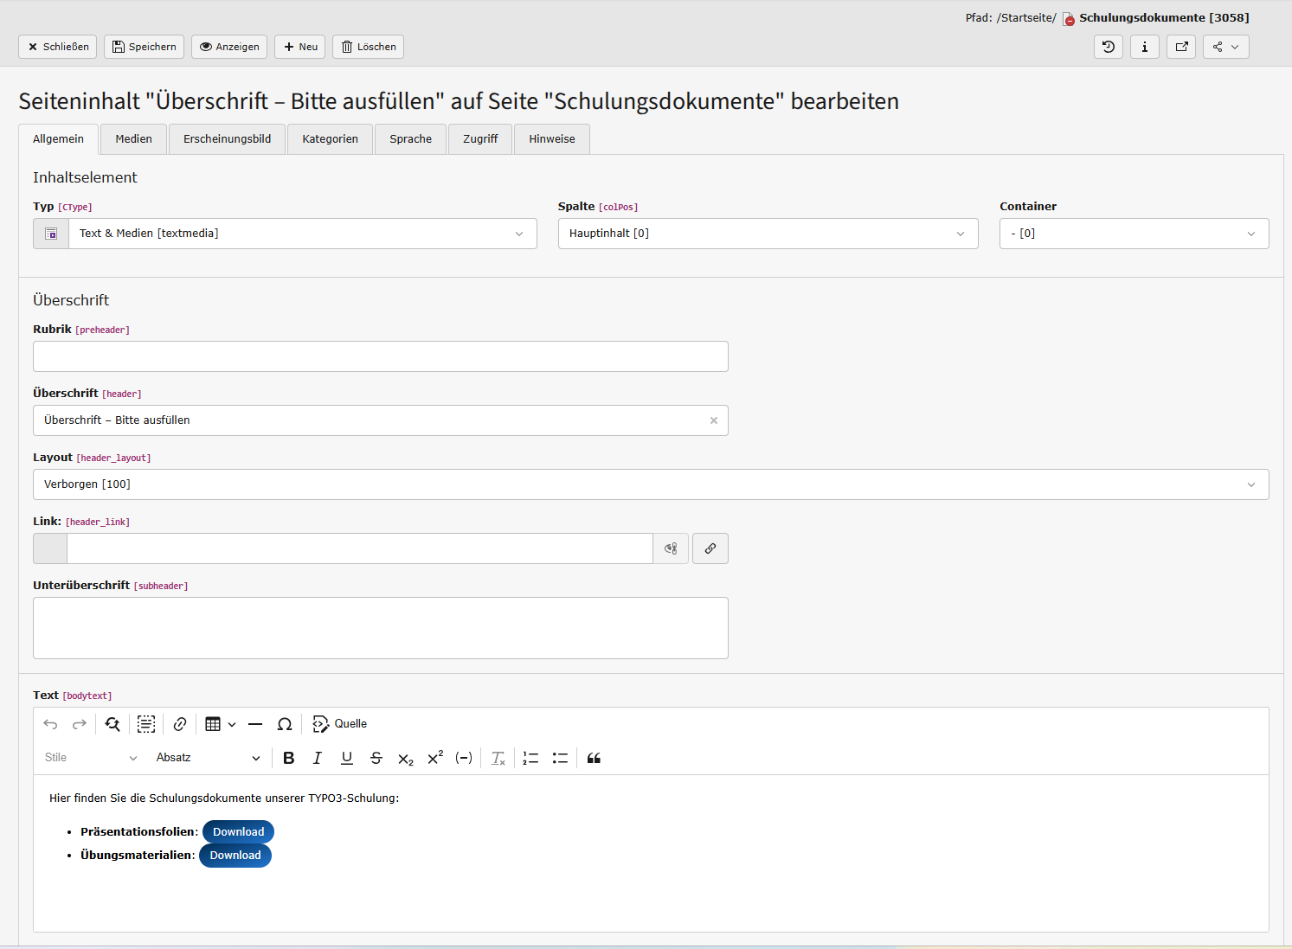
Task: Open the share dropdown in top bar
Action: pyautogui.click(x=1226, y=47)
